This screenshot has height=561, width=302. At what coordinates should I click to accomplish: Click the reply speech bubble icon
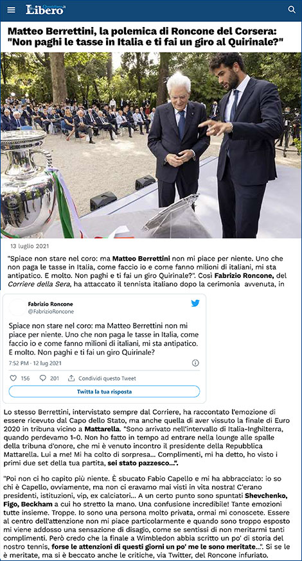tap(43, 378)
